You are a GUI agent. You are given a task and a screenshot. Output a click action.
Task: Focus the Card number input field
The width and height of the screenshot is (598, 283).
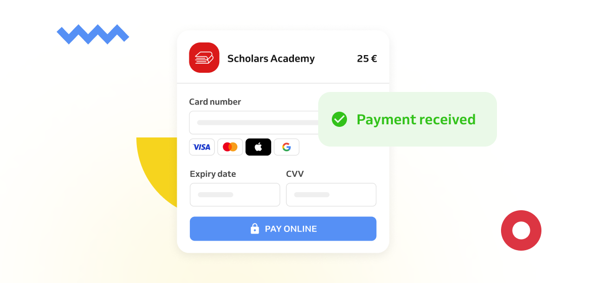[255, 122]
